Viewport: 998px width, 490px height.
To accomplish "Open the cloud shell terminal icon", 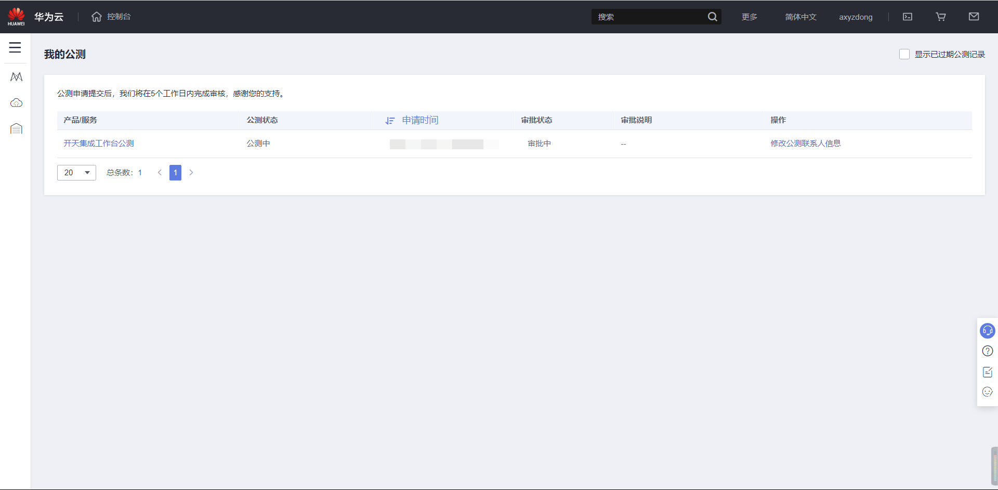I will [x=908, y=17].
